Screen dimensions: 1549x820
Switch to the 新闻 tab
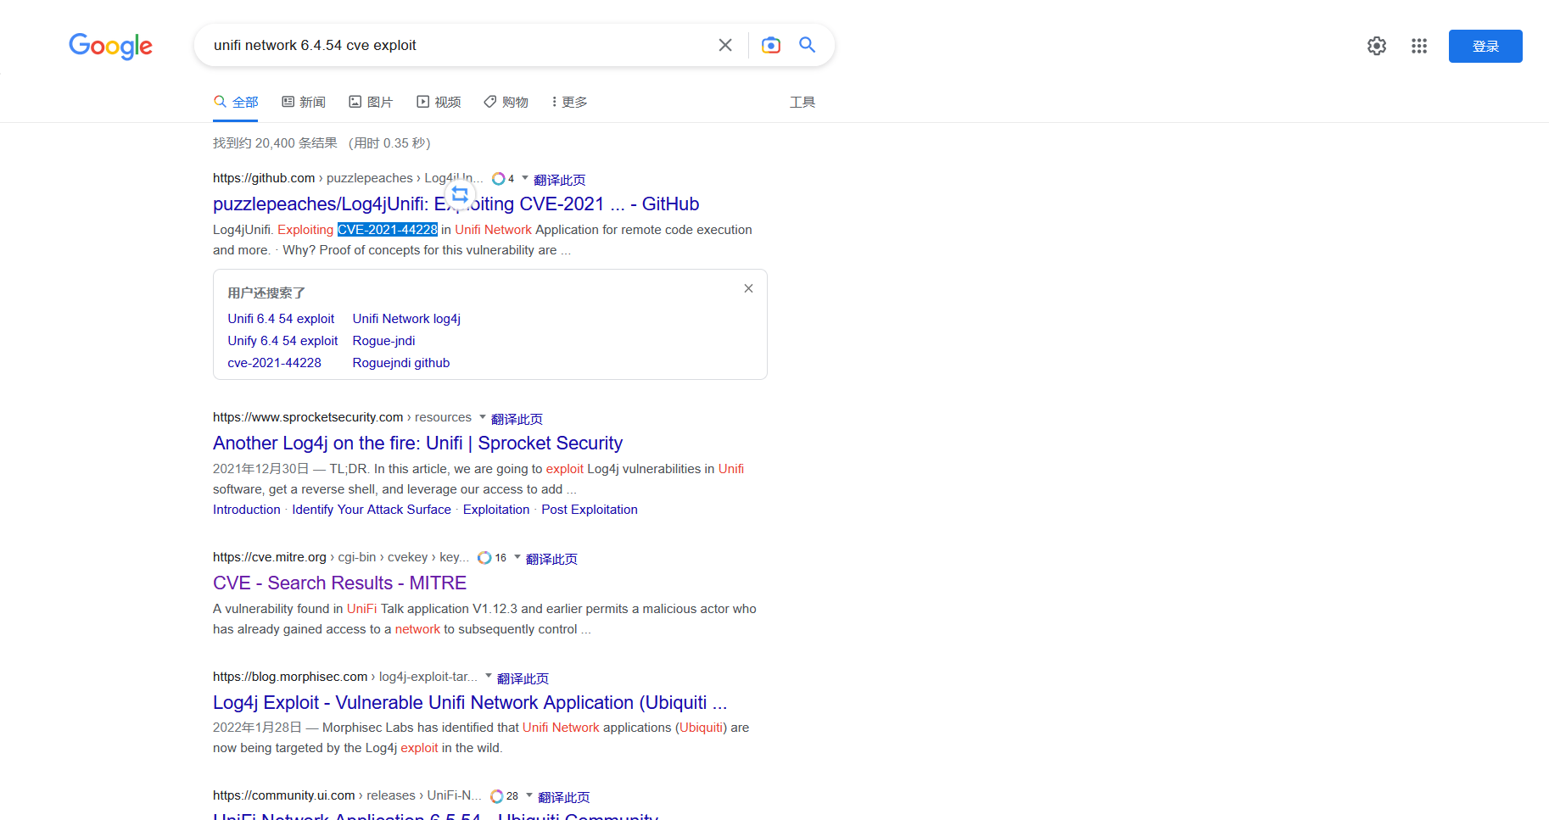tap(304, 102)
